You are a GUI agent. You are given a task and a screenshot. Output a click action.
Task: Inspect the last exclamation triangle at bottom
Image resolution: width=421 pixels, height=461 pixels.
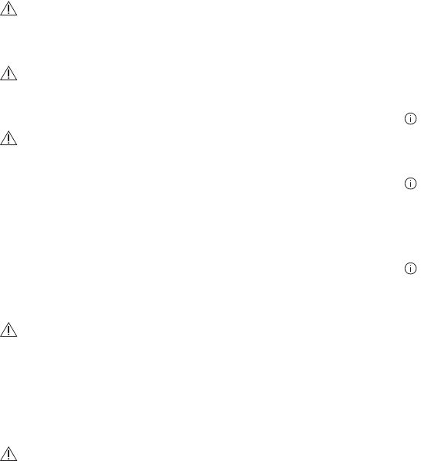(x=8, y=453)
